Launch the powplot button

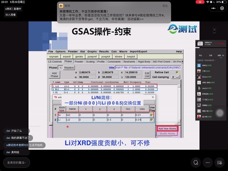(x=106, y=57)
